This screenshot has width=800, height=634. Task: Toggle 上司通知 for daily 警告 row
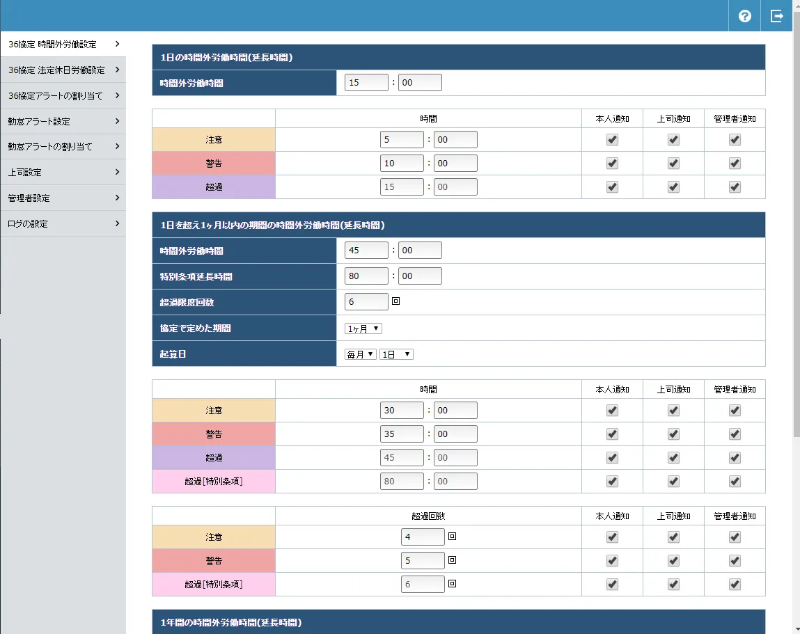point(673,164)
